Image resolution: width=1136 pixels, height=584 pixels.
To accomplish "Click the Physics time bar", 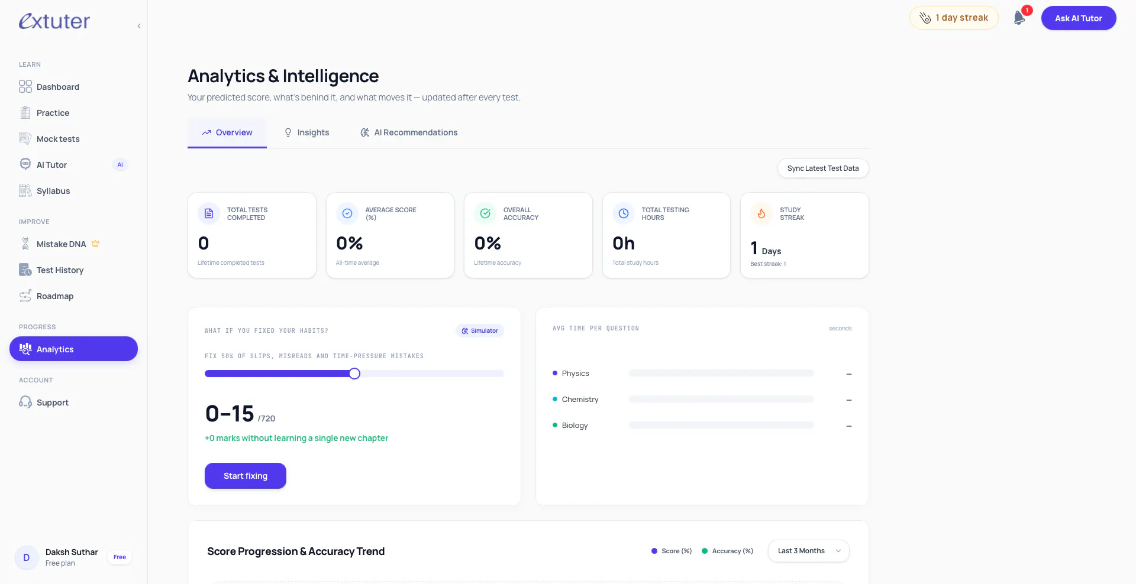I will [721, 374].
